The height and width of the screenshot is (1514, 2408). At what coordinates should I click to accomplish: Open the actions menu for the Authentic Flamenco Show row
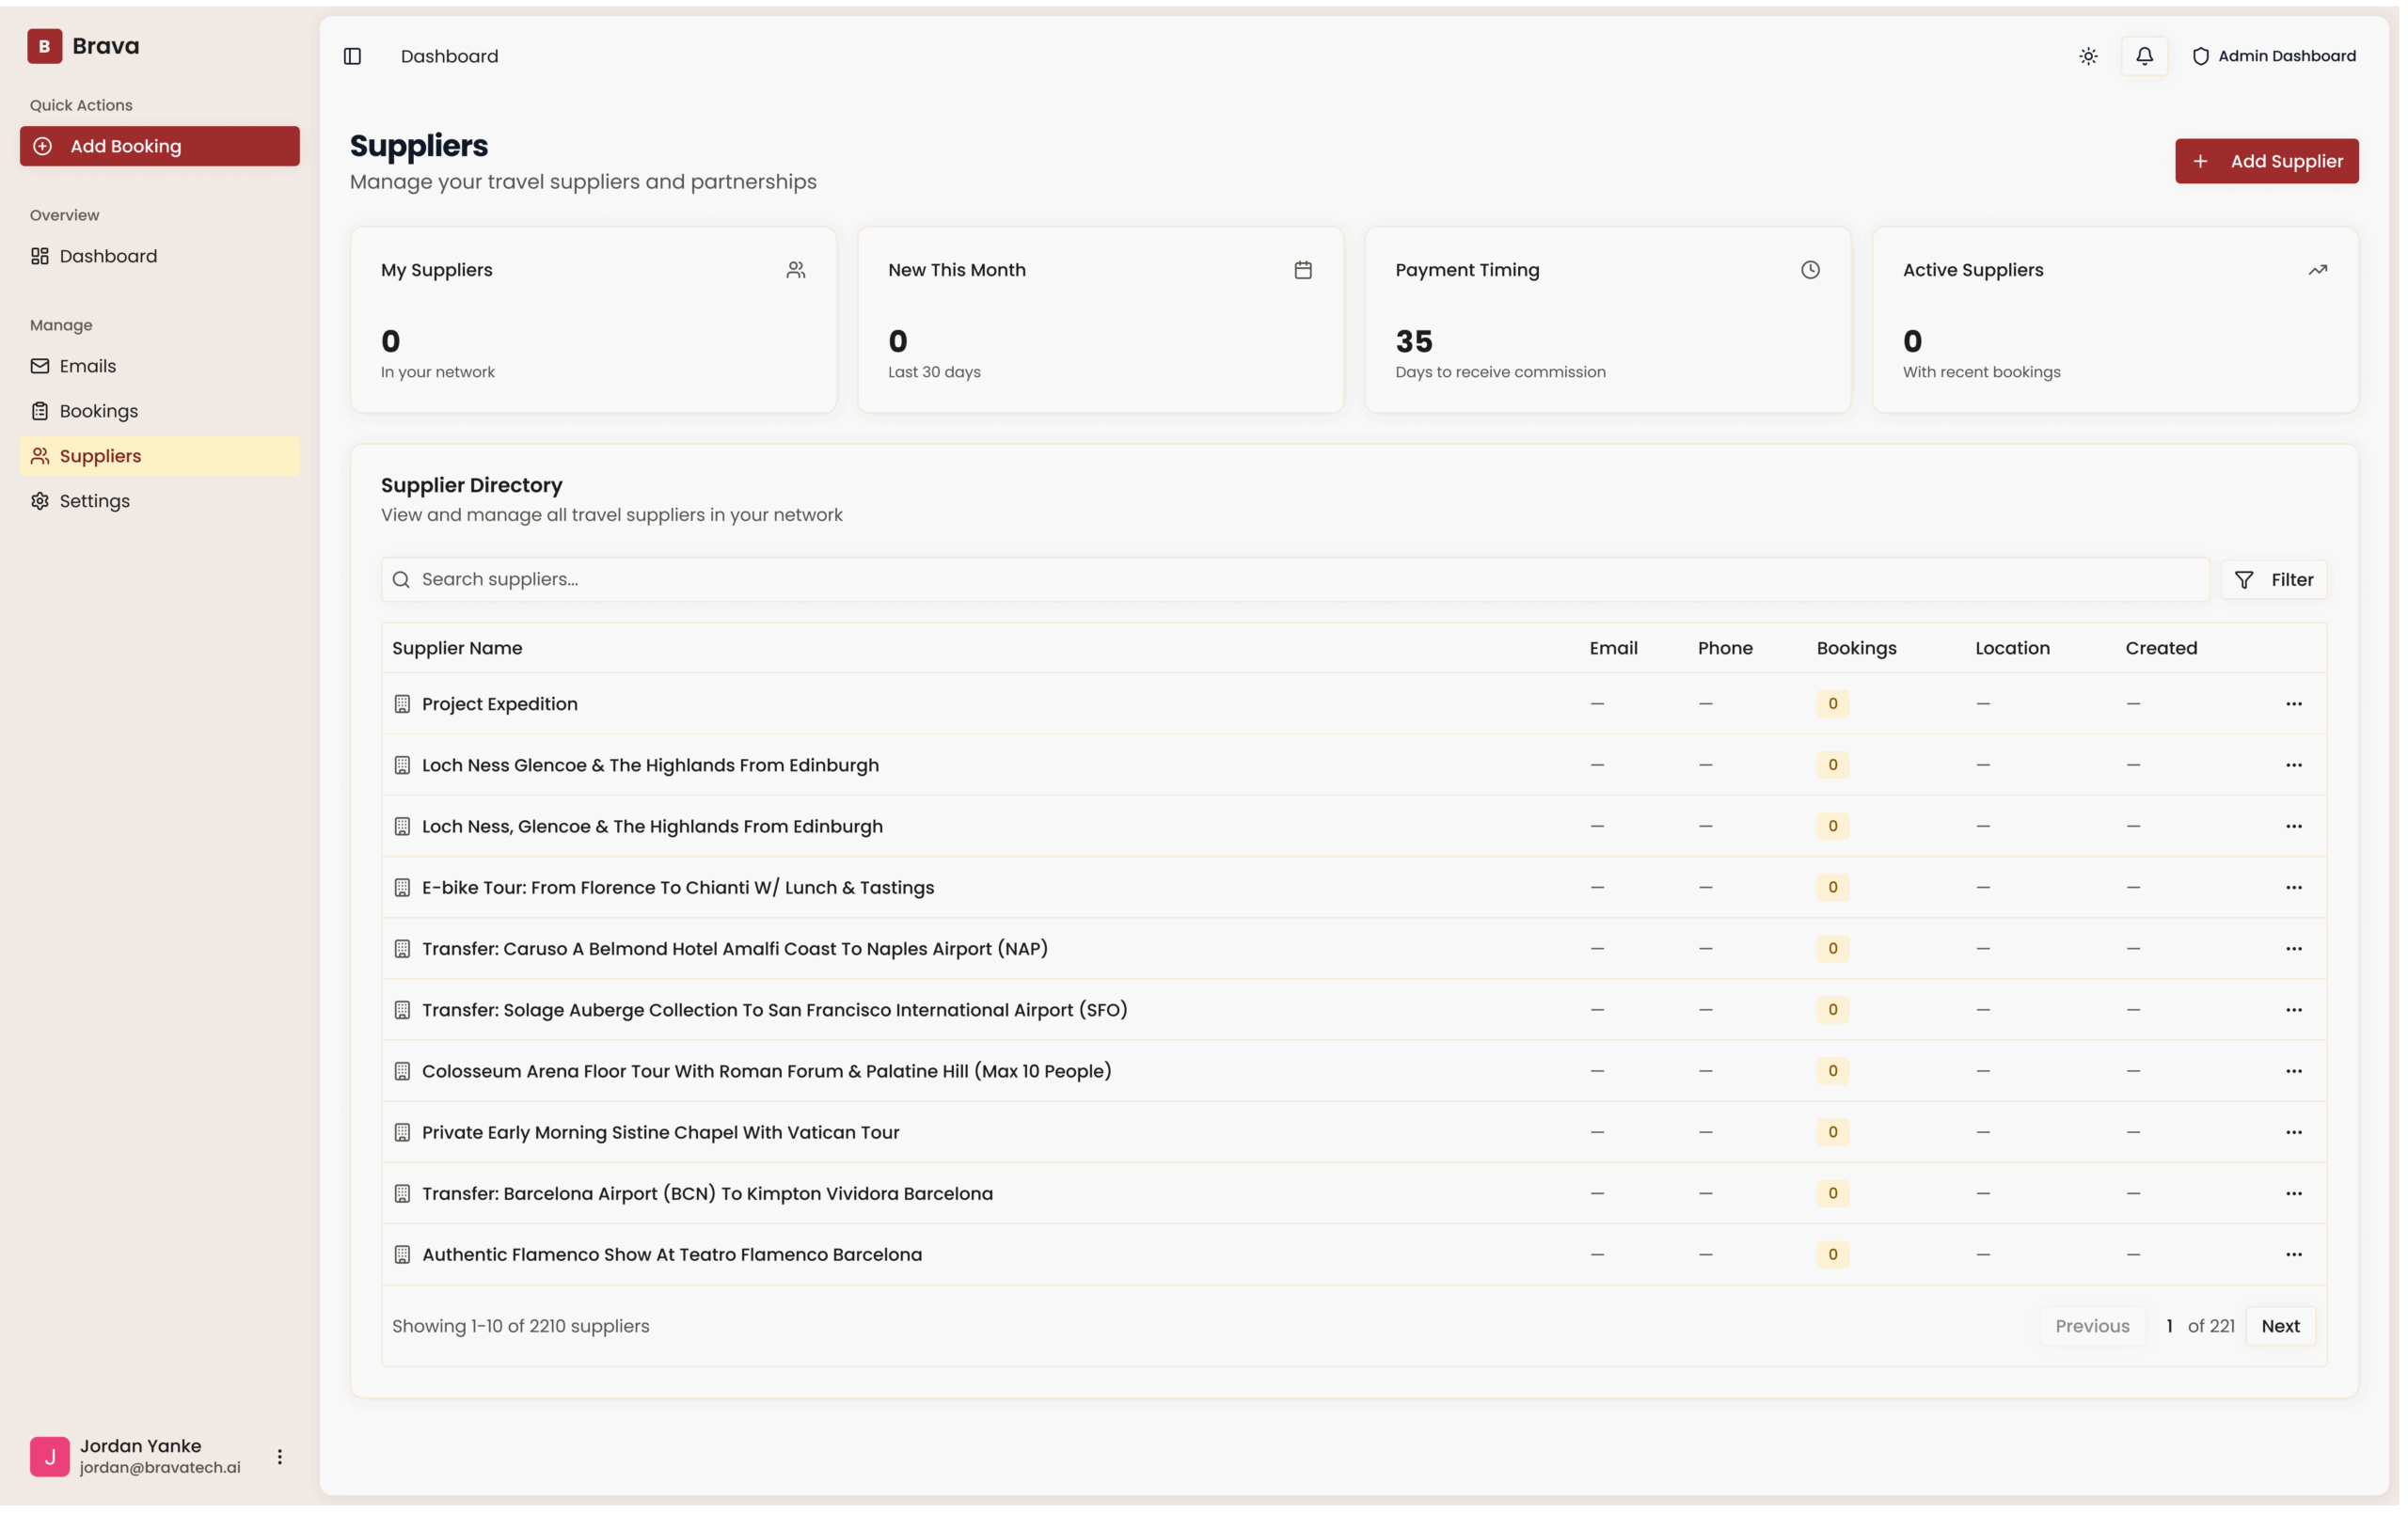(2293, 1254)
